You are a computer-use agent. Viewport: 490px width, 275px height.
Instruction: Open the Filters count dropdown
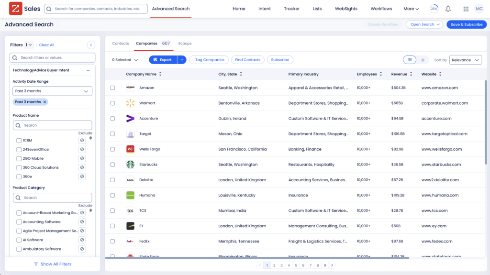pyautogui.click(x=29, y=45)
